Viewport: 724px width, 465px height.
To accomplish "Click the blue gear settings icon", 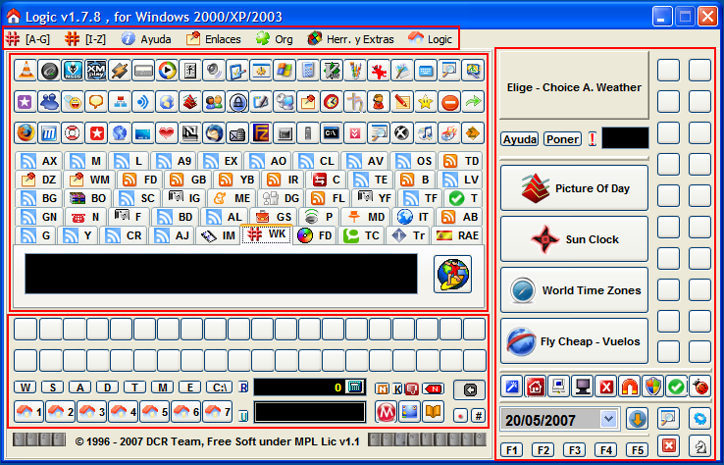I will pyautogui.click(x=700, y=418).
